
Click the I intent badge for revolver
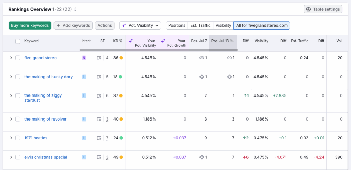pos(84,119)
